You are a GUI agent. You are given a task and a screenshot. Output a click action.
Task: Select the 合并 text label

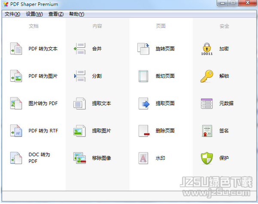coord(97,49)
